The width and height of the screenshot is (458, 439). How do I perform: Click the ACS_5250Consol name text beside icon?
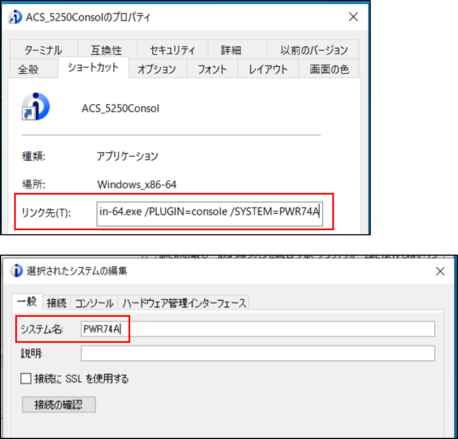click(x=121, y=108)
